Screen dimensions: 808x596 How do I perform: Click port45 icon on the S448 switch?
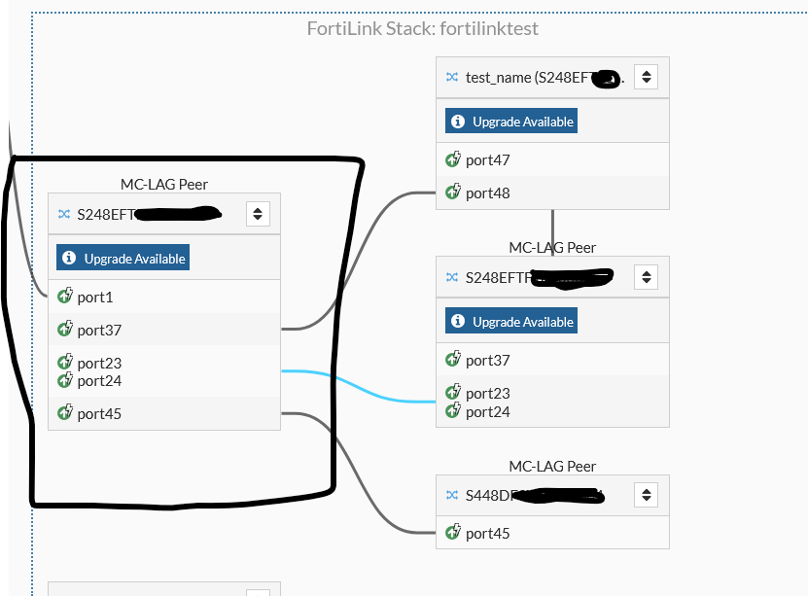[x=453, y=533]
